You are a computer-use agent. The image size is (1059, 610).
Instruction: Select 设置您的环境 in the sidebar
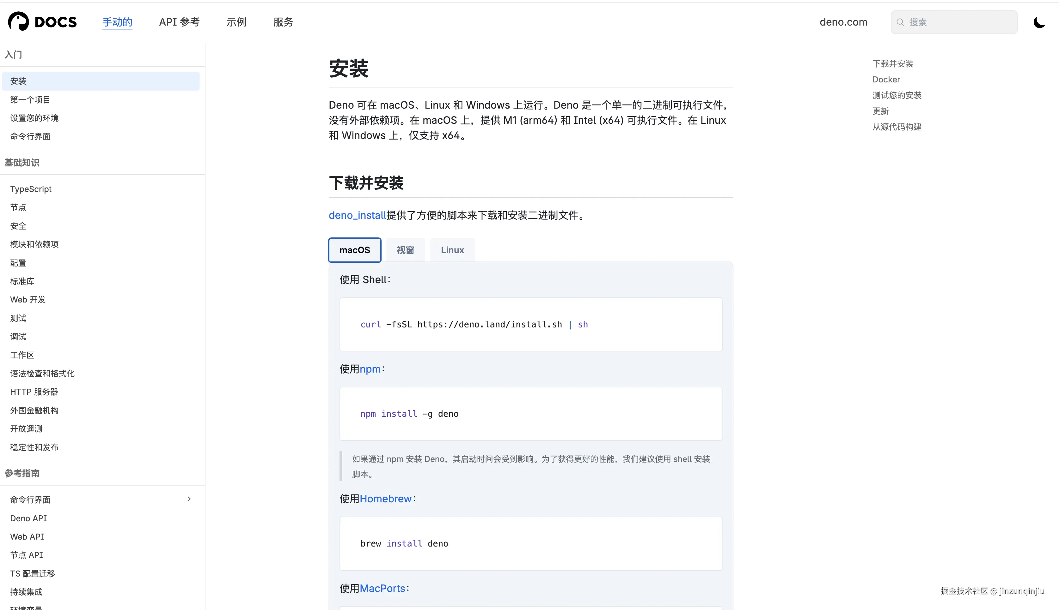coord(34,118)
